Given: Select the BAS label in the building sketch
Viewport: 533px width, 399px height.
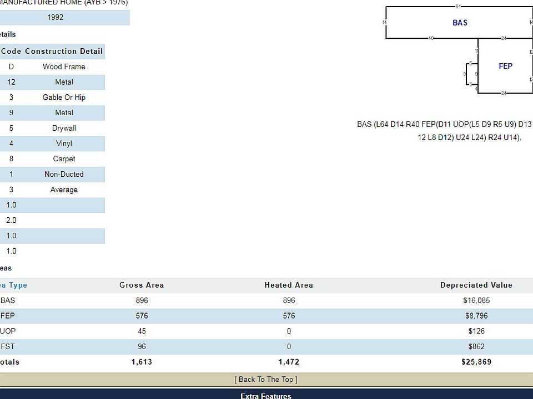Looking at the screenshot, I should click(460, 23).
